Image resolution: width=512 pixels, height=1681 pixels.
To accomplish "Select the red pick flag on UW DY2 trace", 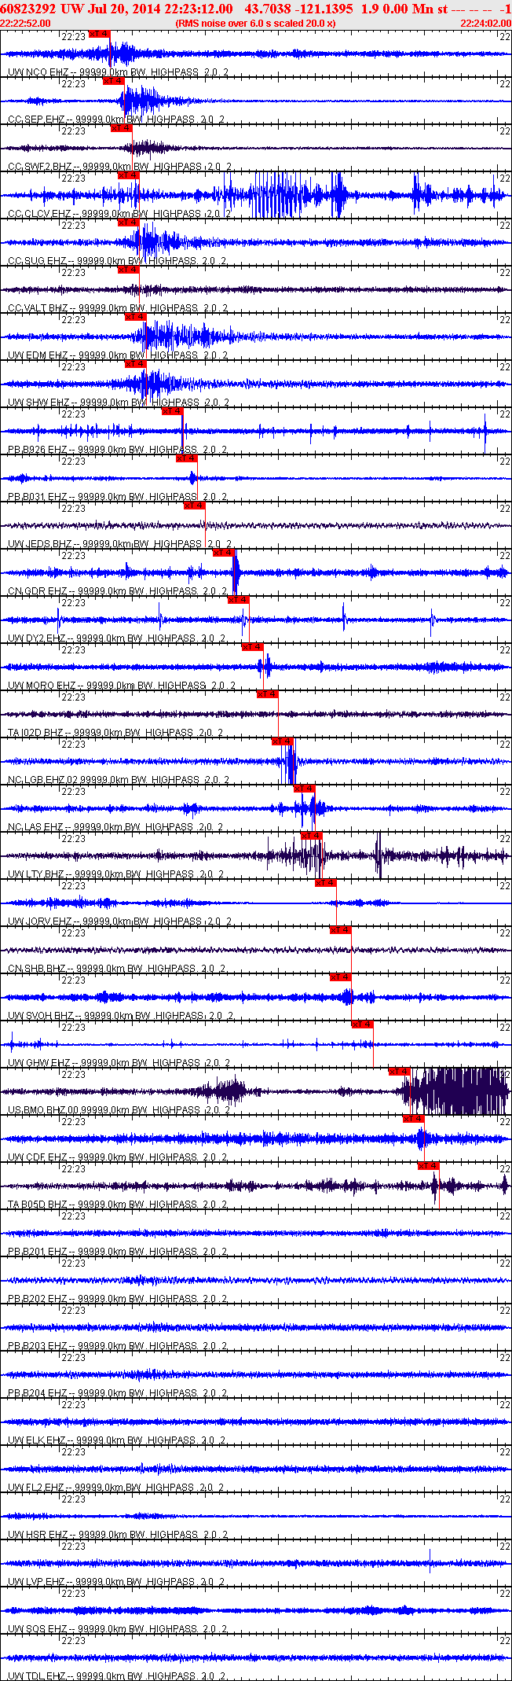I will tap(239, 600).
